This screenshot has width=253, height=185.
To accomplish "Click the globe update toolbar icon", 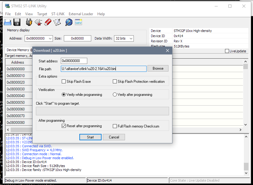I will click(x=69, y=22).
